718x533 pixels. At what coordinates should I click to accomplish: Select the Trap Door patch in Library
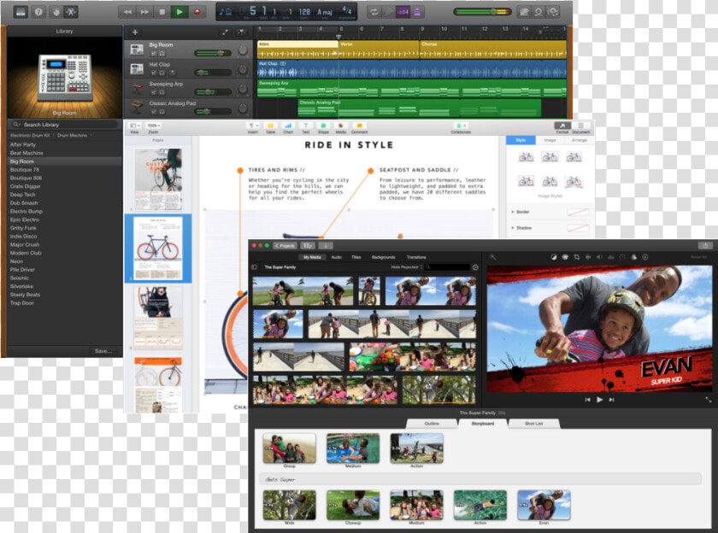tap(22, 303)
